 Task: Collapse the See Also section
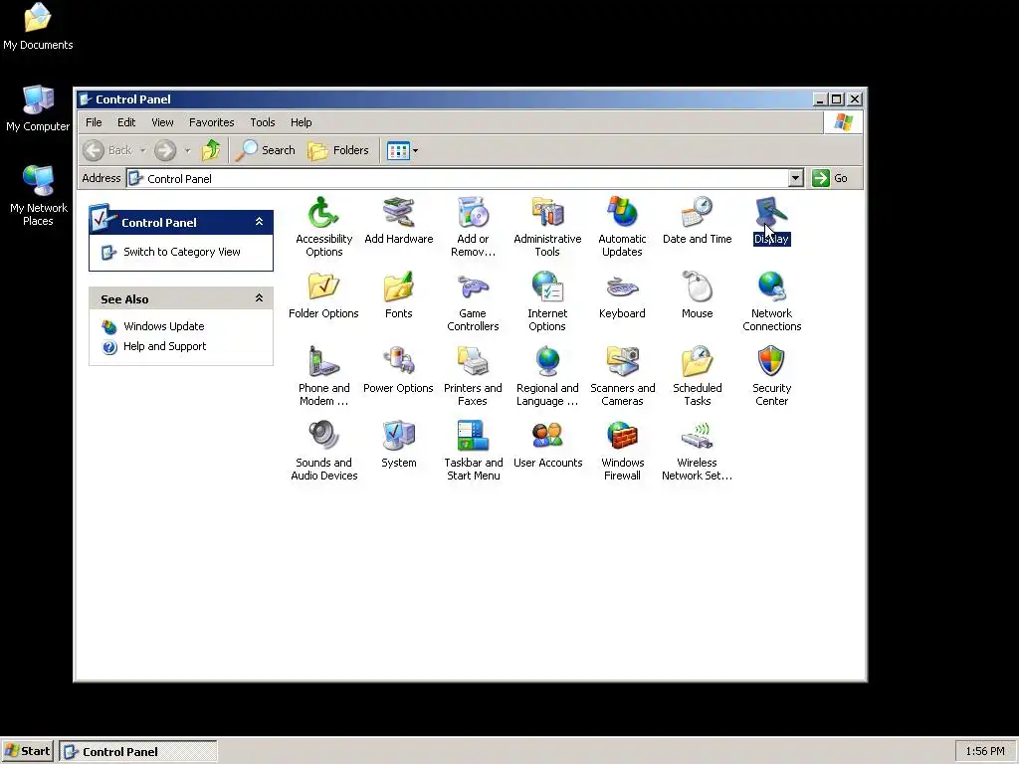[259, 298]
